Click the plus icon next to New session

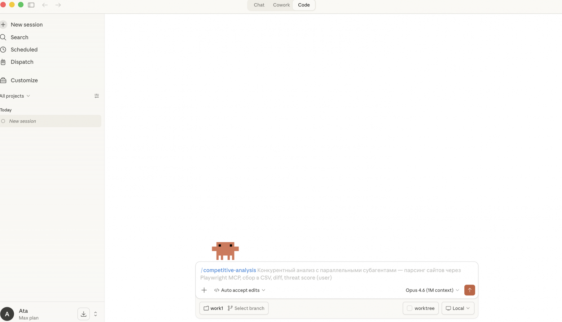pos(3,24)
